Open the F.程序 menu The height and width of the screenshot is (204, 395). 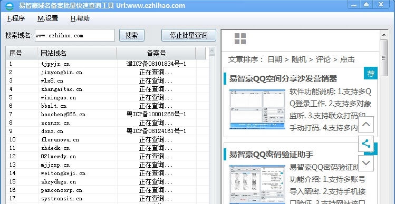[16, 18]
